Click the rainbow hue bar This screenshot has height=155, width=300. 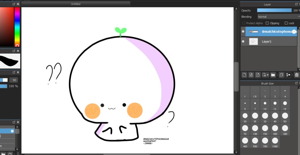17,27
